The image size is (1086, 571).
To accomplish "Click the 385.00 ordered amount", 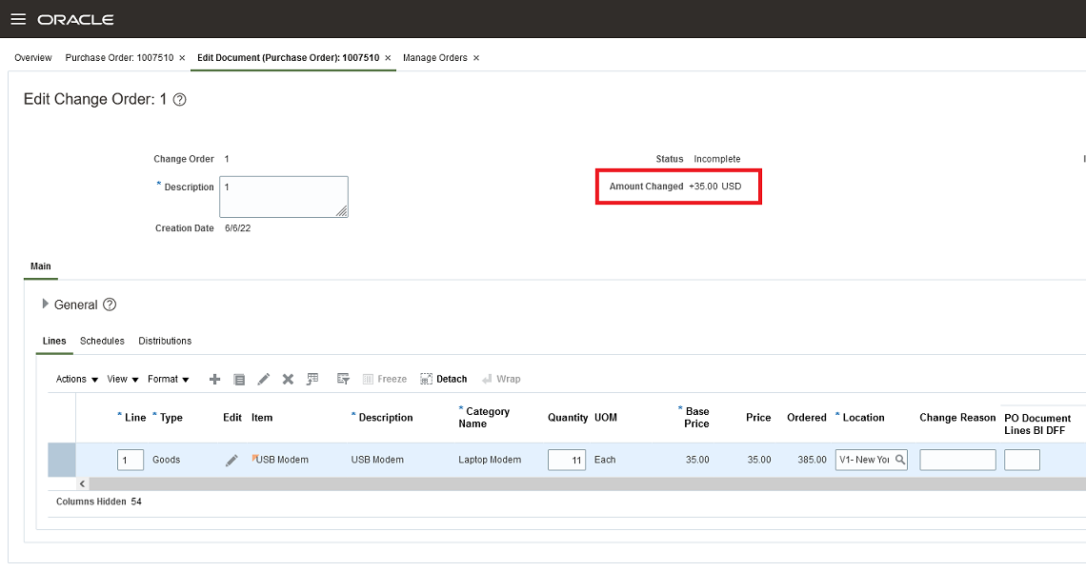I will pos(812,460).
